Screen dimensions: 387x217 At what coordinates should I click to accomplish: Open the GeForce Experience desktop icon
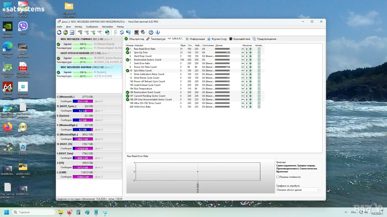click(8, 30)
